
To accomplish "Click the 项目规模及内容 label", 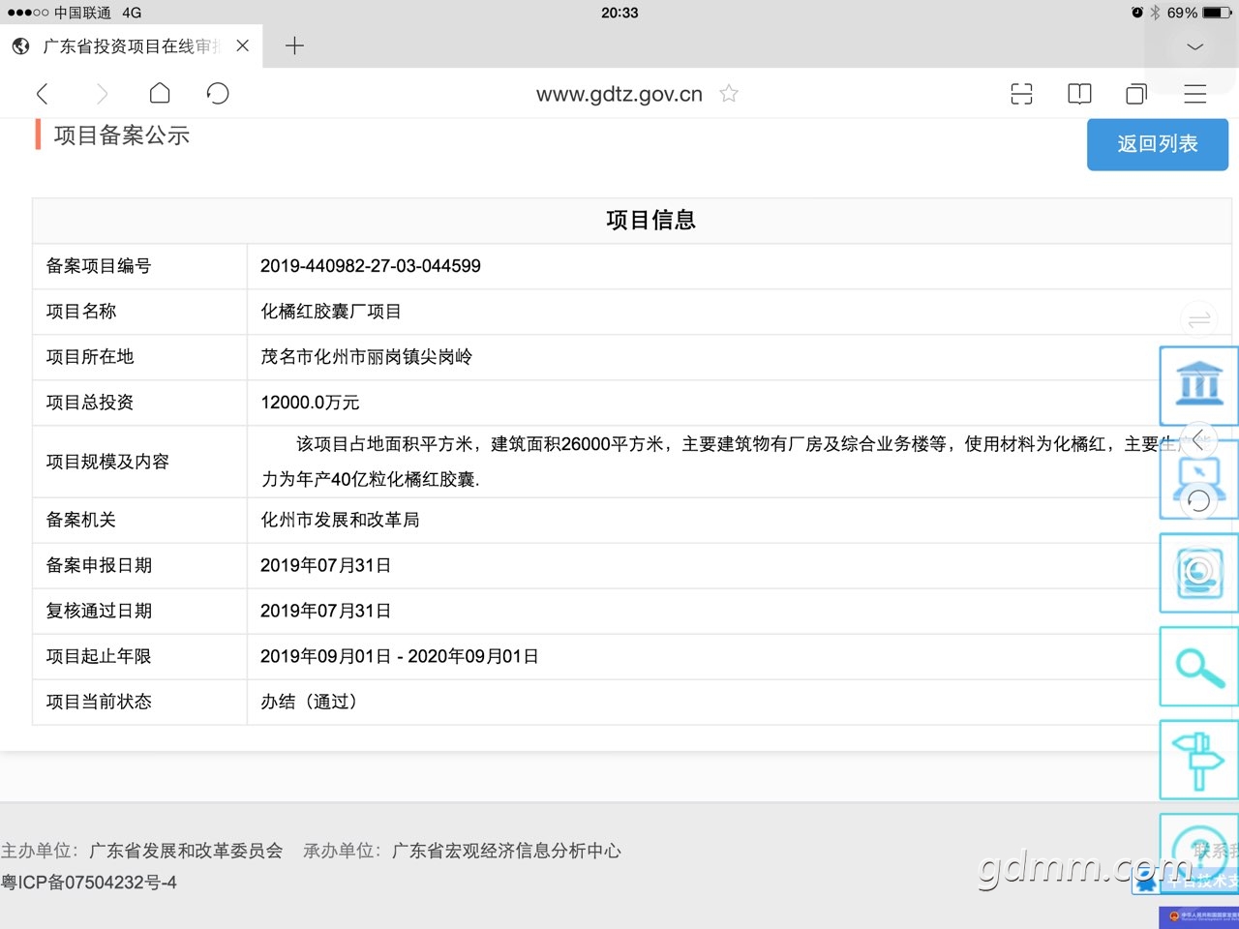I will point(107,462).
